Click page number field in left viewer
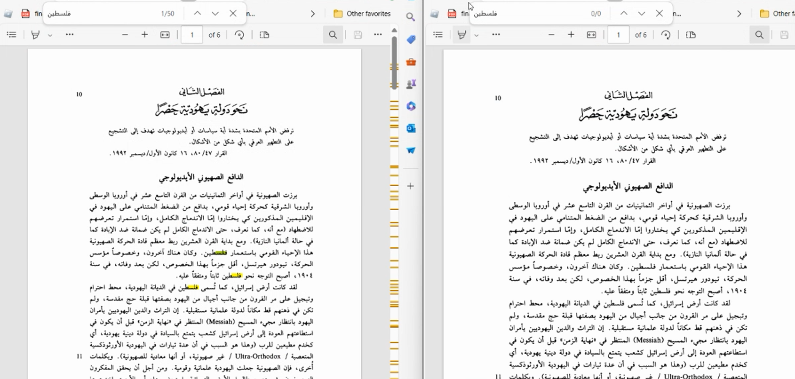795x379 pixels. coord(192,35)
